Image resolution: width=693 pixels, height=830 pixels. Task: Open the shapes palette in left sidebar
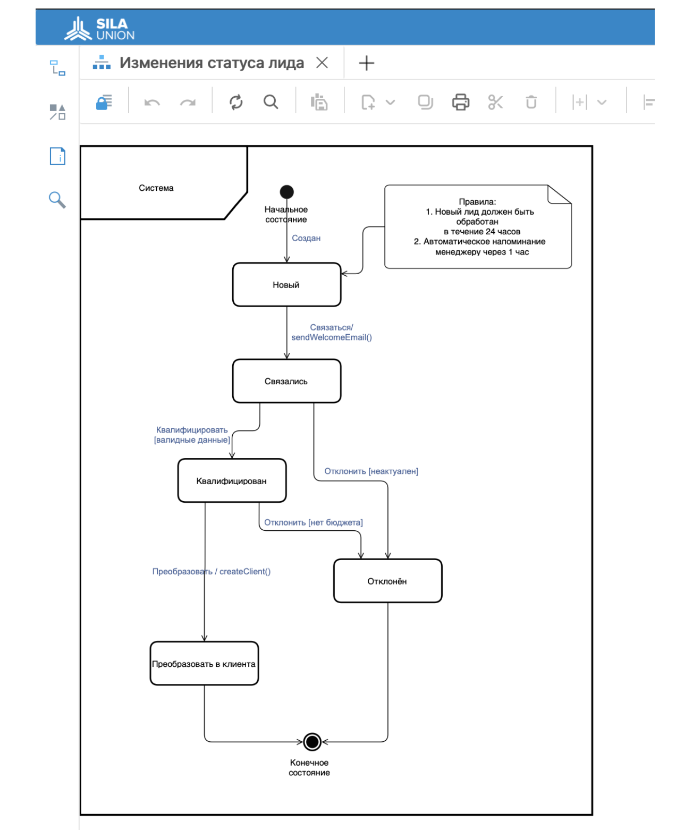[x=57, y=112]
